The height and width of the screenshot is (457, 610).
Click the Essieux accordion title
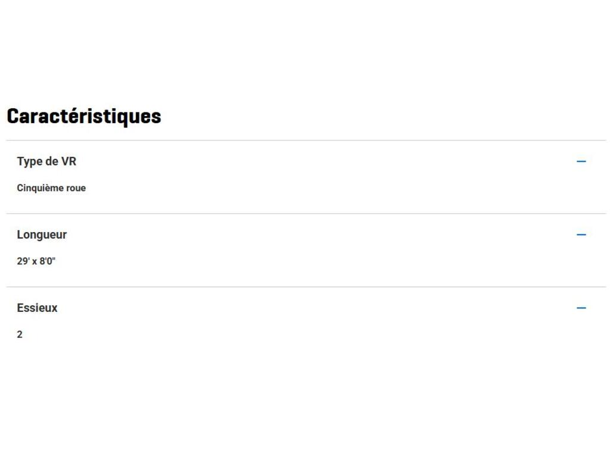tap(37, 308)
